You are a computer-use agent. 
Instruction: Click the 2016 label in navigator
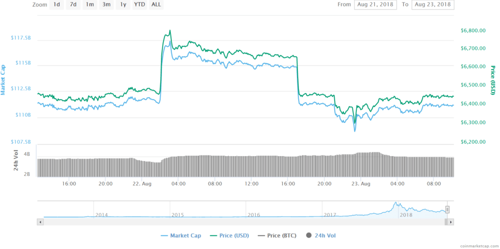click(x=254, y=215)
